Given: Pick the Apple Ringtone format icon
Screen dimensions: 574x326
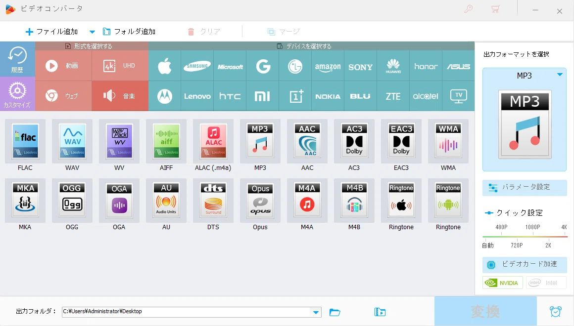Looking at the screenshot, I should (401, 201).
